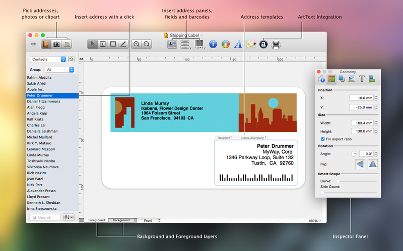Open the 150% zoom level menu
This screenshot has width=403, height=251.
coord(314,221)
